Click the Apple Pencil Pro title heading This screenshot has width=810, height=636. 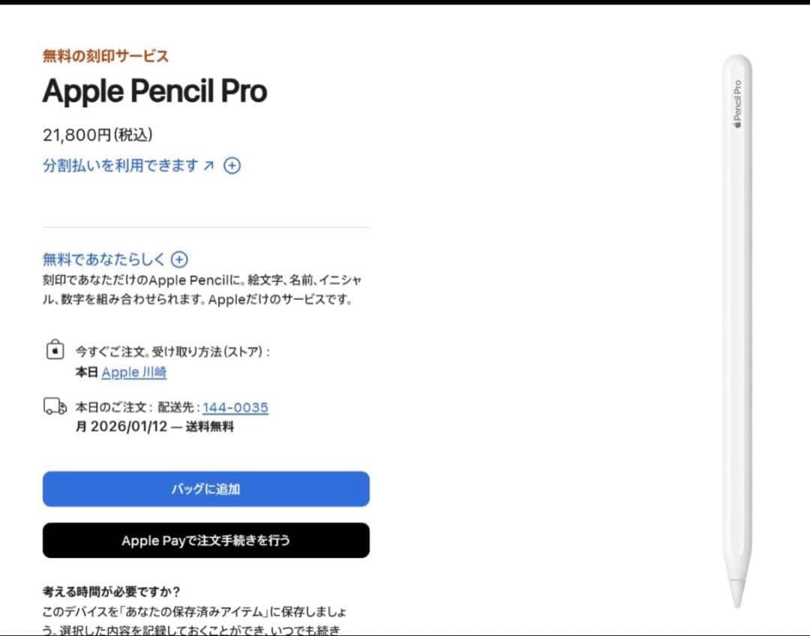154,91
